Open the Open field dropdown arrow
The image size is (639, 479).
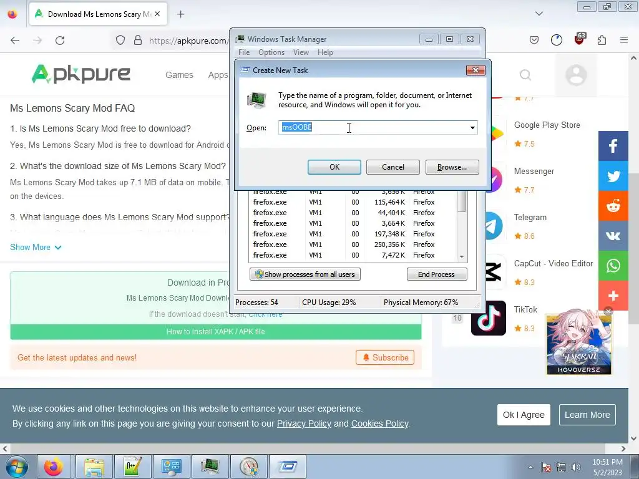(x=472, y=127)
